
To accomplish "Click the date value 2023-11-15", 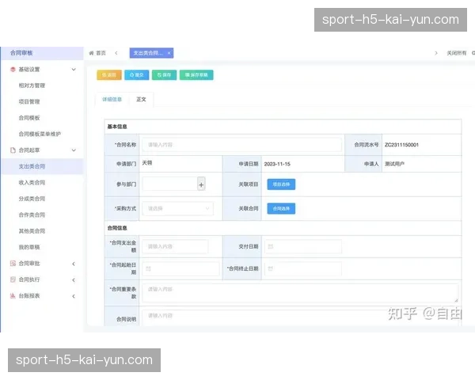I will (x=277, y=164).
